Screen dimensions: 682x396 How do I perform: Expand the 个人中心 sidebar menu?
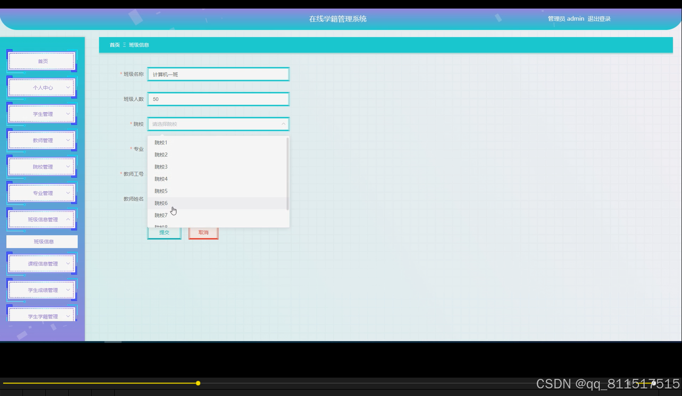(x=42, y=88)
